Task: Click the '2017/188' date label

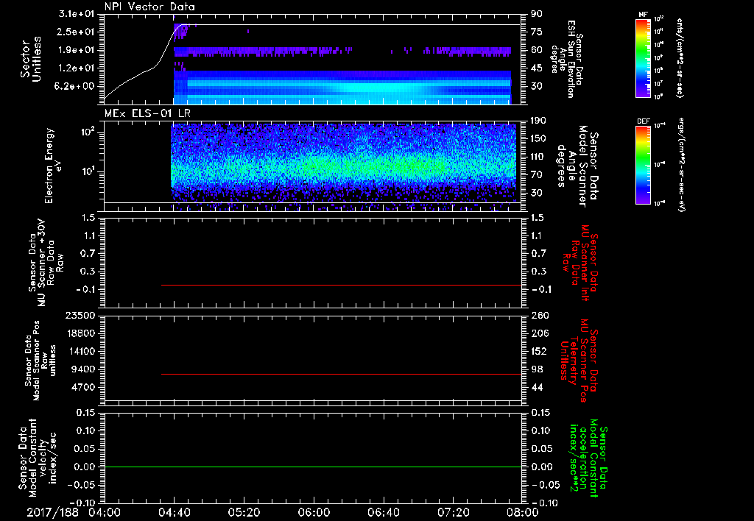Action: [52, 512]
